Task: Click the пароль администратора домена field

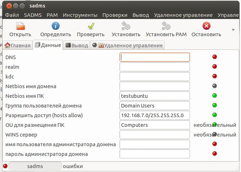Action: click(155, 154)
